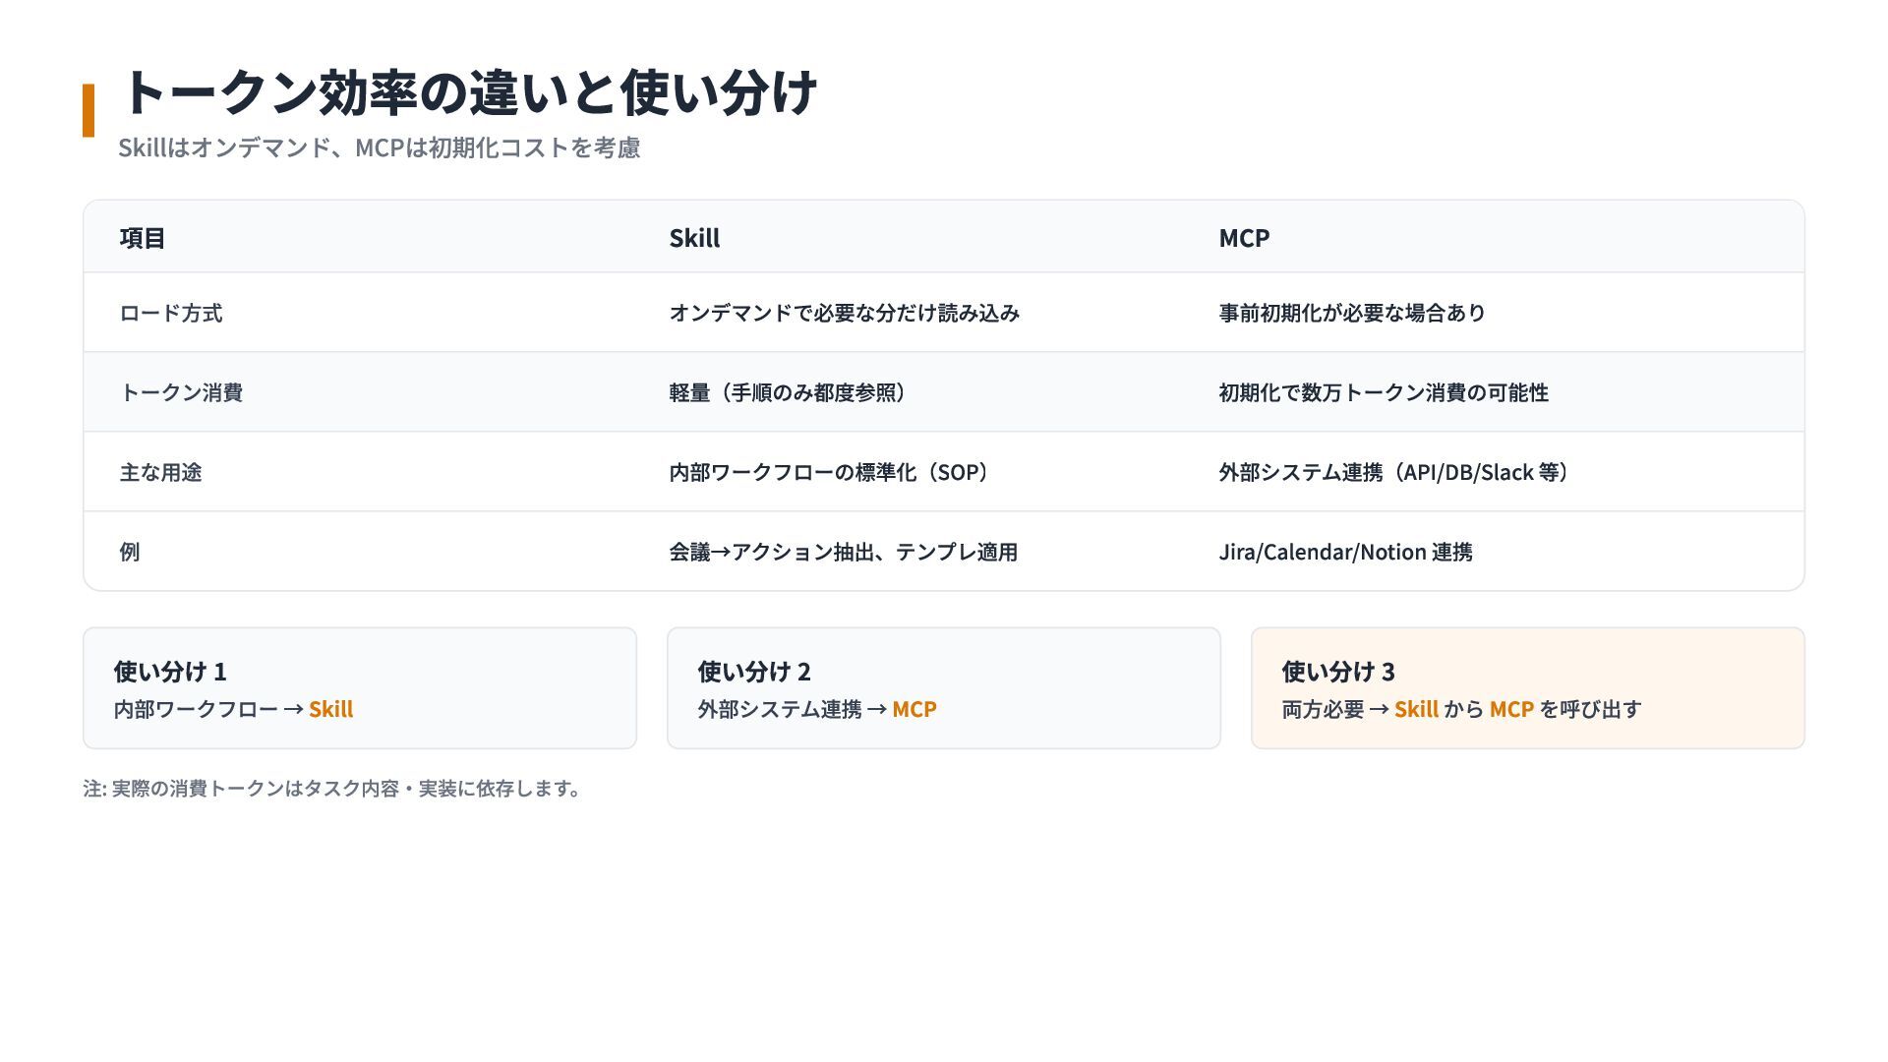Image resolution: width=1888 pixels, height=1062 pixels.
Task: Click the 内部ワークフローの標準化（SOP） cell
Action: click(x=832, y=472)
